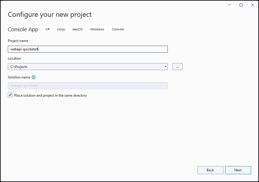Image resolution: width=259 pixels, height=182 pixels.
Task: Maximize the project configuration window
Action: [241, 5]
